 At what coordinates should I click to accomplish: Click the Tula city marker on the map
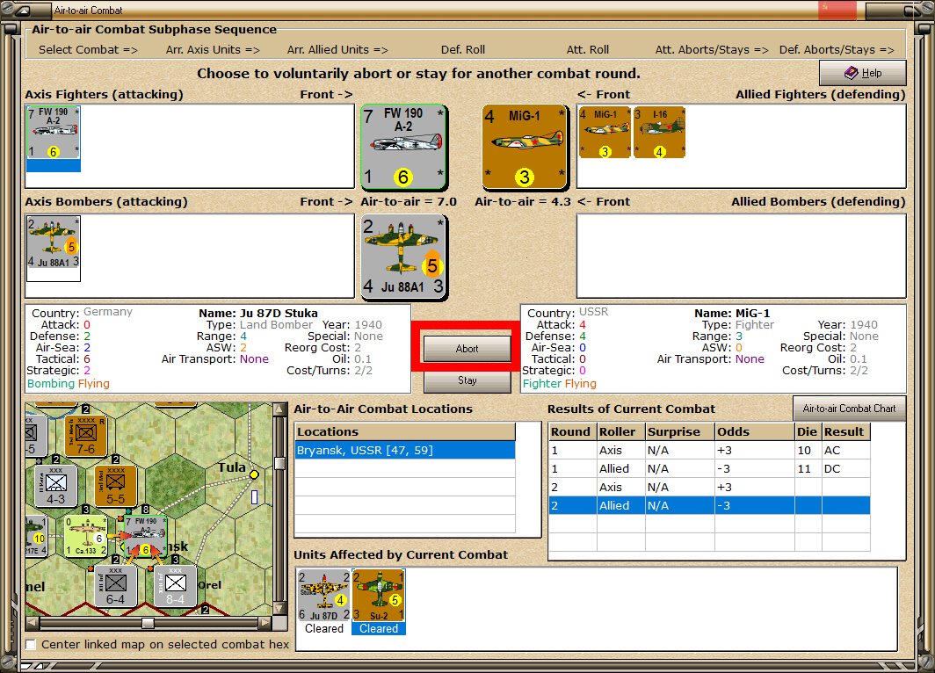coord(254,474)
